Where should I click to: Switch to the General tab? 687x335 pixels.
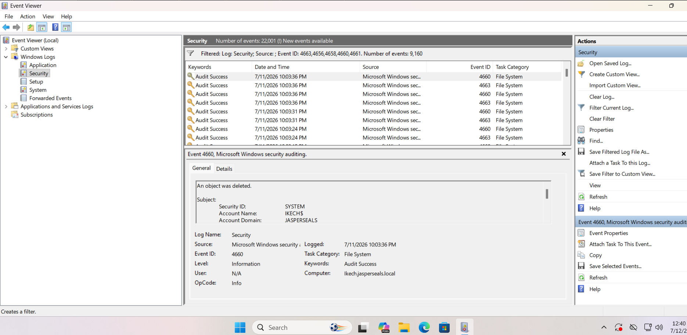click(201, 168)
